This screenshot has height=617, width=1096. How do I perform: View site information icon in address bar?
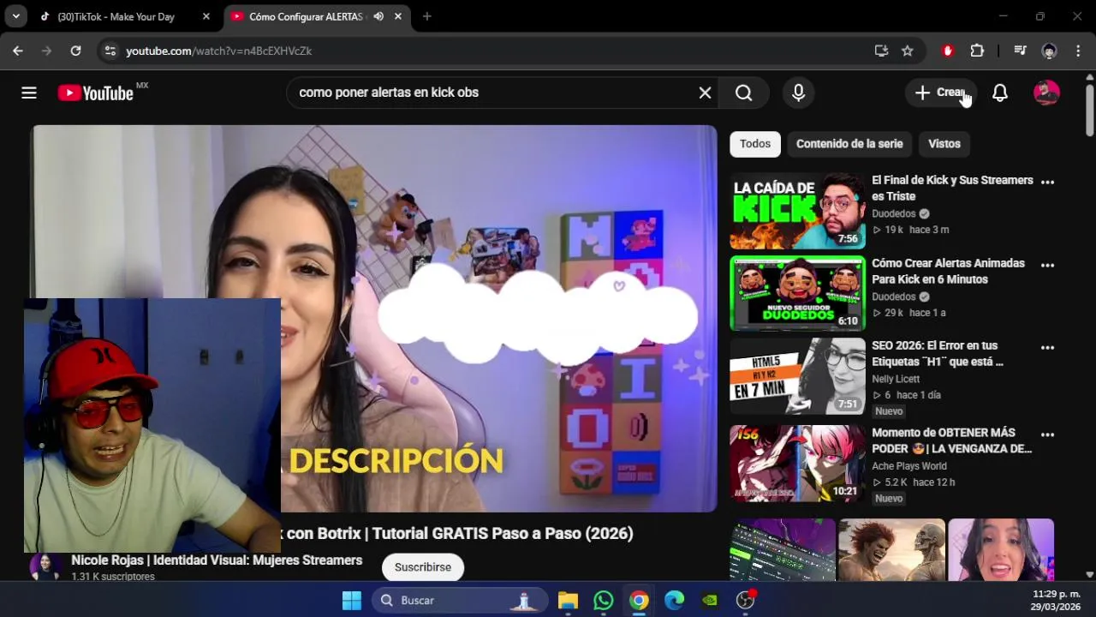tap(110, 51)
